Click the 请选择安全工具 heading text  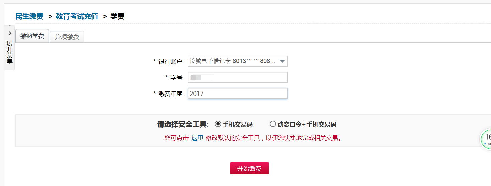click(x=182, y=125)
